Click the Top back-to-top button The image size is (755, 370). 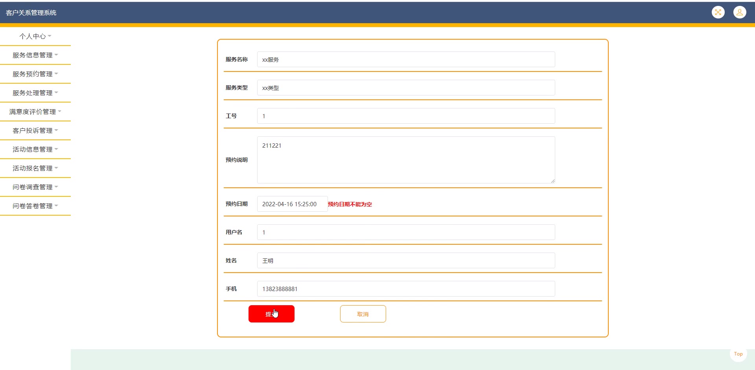(738, 354)
